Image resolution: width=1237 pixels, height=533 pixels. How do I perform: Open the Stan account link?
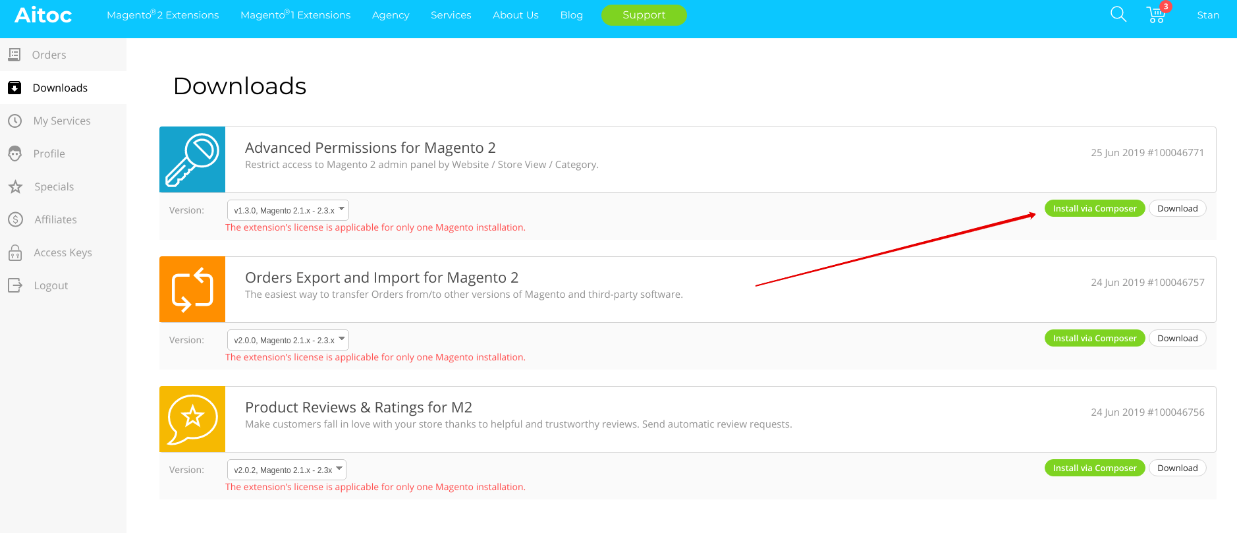tap(1208, 14)
